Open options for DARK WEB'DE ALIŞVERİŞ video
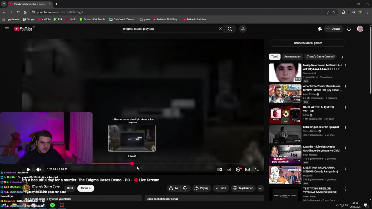Viewport: 372px width, 209px height. click(x=345, y=108)
